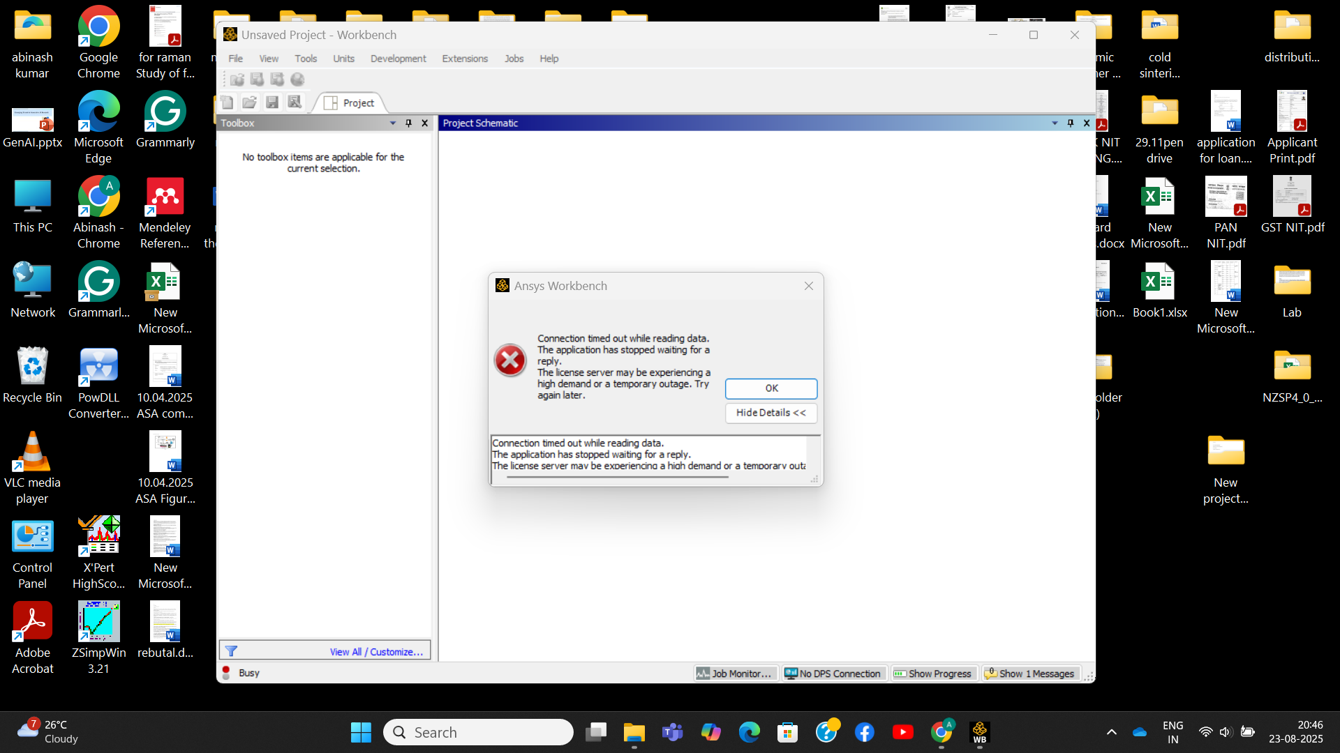Select the GST NIT.pdf desktop file
1340x753 pixels.
[x=1292, y=205]
